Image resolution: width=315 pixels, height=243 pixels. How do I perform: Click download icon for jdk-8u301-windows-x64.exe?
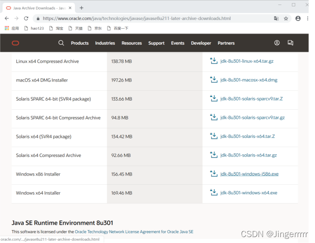pyautogui.click(x=214, y=192)
